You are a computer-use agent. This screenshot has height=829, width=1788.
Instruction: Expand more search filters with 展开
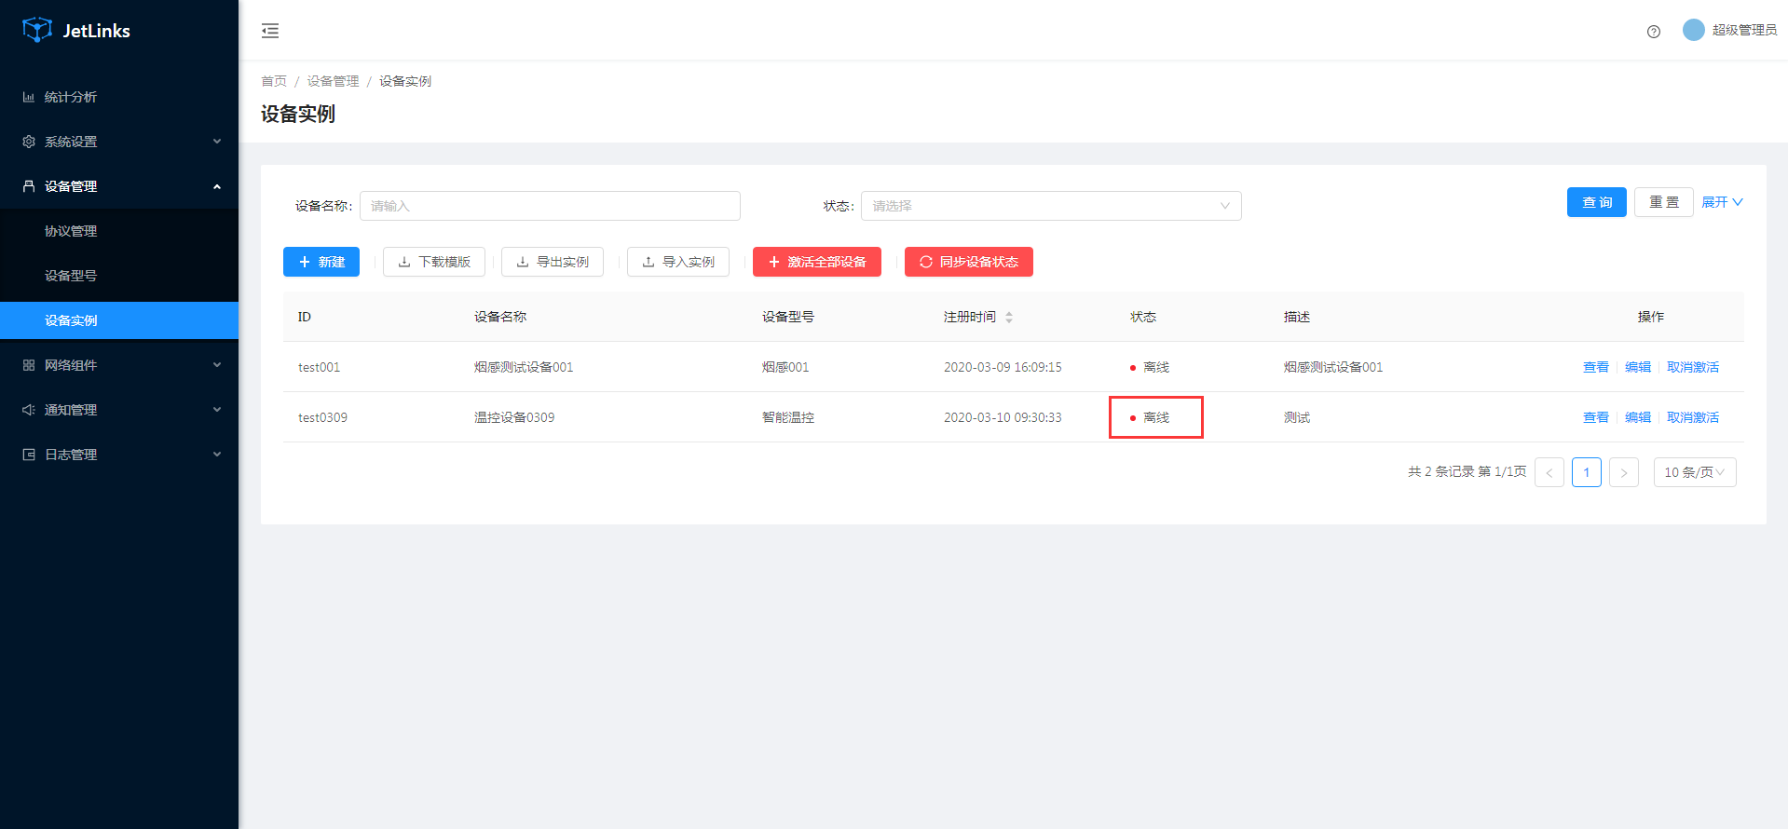pos(1721,202)
